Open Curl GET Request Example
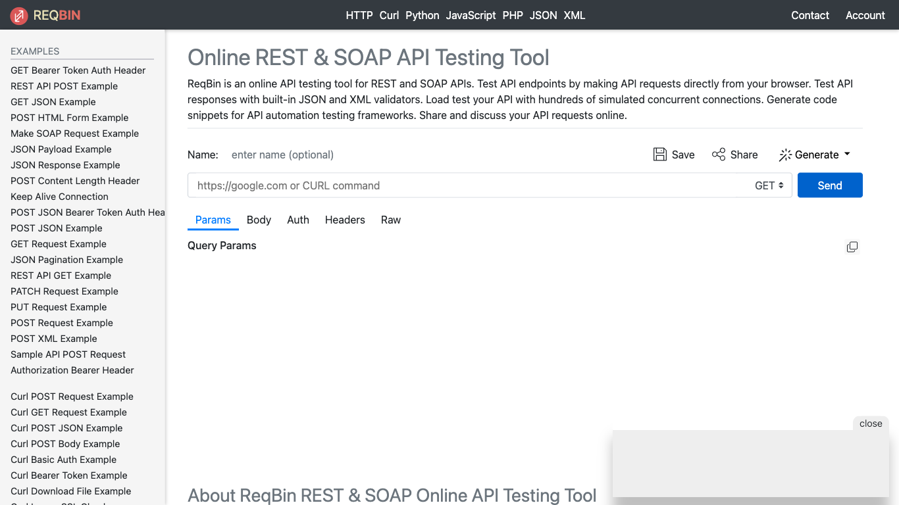Screen dimensions: 899x505 tap(68, 412)
